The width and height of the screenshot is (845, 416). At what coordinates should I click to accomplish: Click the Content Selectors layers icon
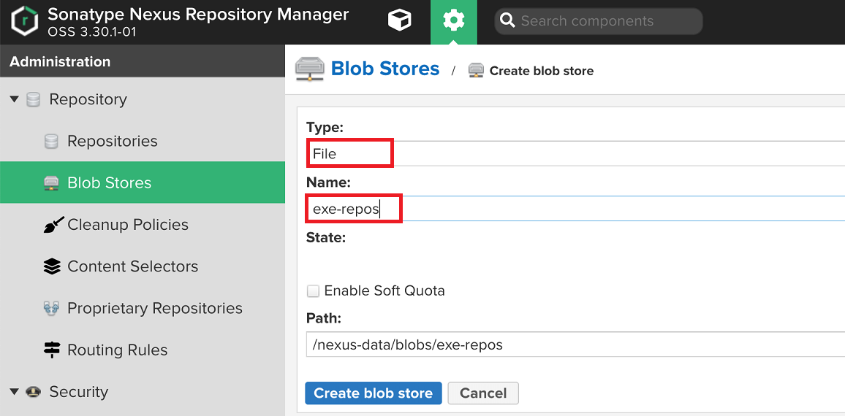(x=52, y=266)
